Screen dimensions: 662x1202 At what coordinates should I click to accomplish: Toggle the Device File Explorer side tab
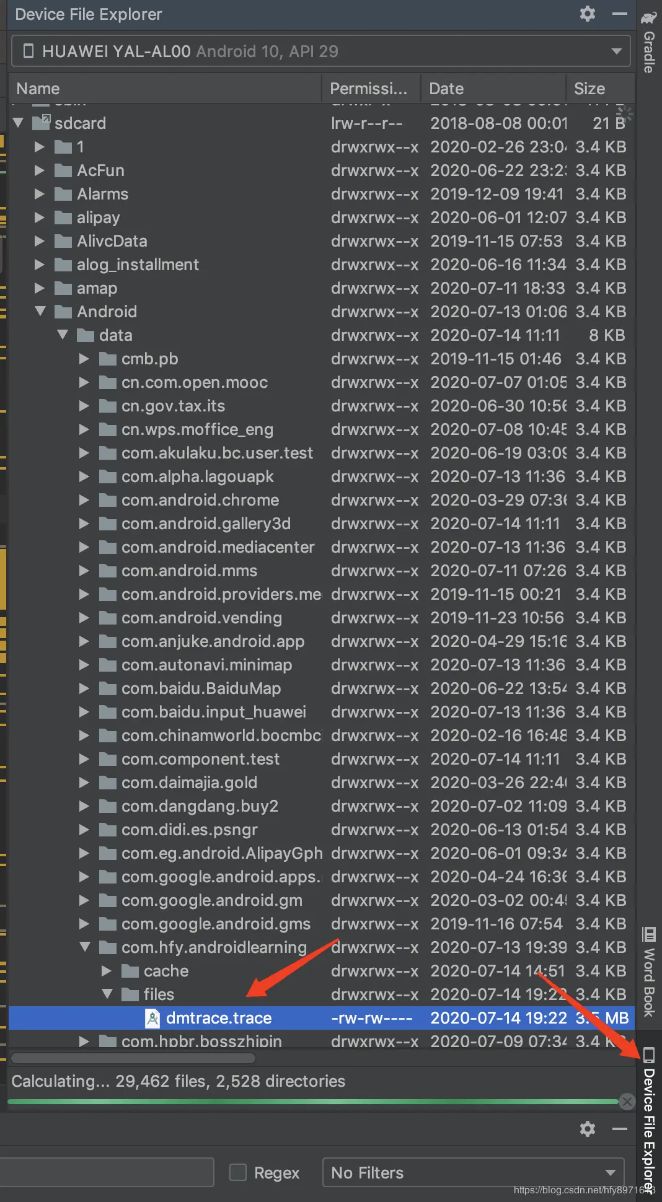(x=649, y=1120)
